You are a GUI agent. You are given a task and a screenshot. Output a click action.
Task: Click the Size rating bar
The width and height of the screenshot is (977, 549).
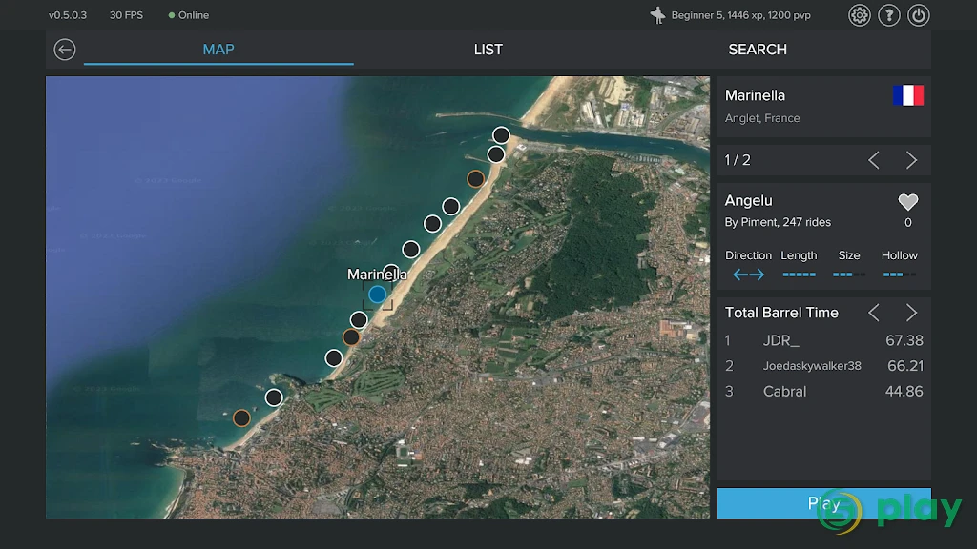point(848,274)
